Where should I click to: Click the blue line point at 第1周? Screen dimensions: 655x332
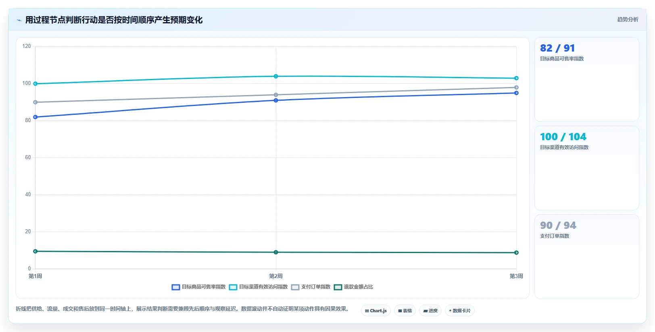click(35, 117)
